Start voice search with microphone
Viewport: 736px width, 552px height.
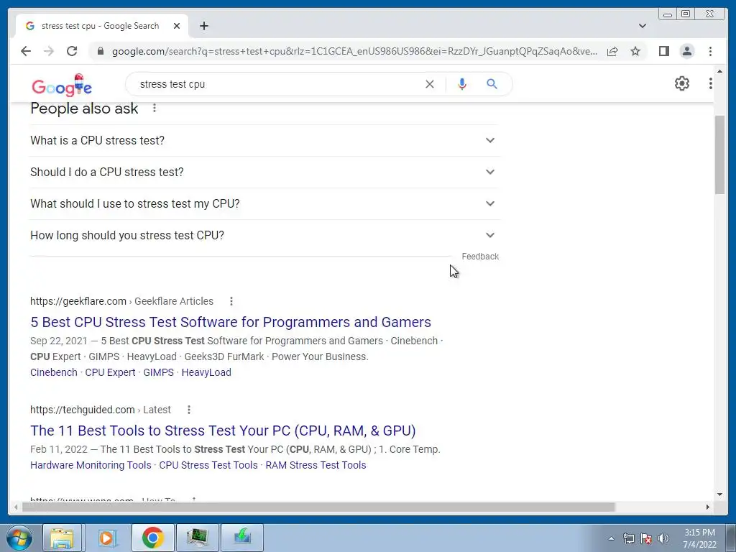tap(462, 84)
